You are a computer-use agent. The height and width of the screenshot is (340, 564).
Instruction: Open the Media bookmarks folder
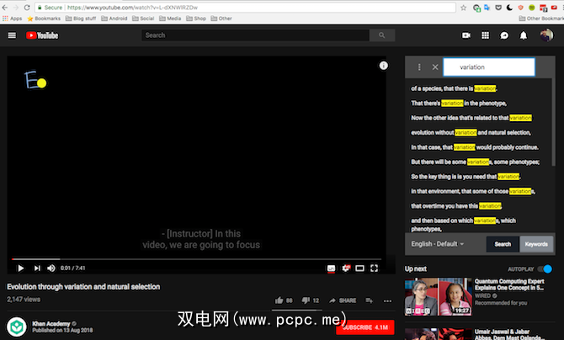[170, 19]
